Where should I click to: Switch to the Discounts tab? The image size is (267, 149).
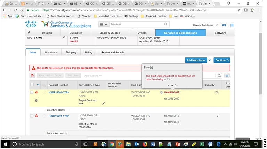click(51, 52)
